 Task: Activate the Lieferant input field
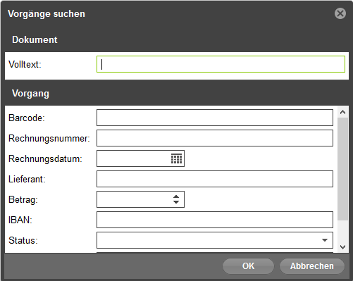pos(215,179)
